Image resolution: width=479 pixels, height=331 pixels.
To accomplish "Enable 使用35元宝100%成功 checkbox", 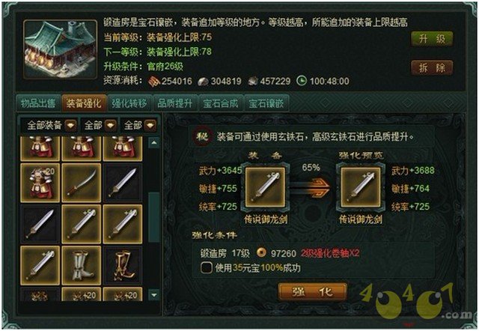I will (x=207, y=268).
